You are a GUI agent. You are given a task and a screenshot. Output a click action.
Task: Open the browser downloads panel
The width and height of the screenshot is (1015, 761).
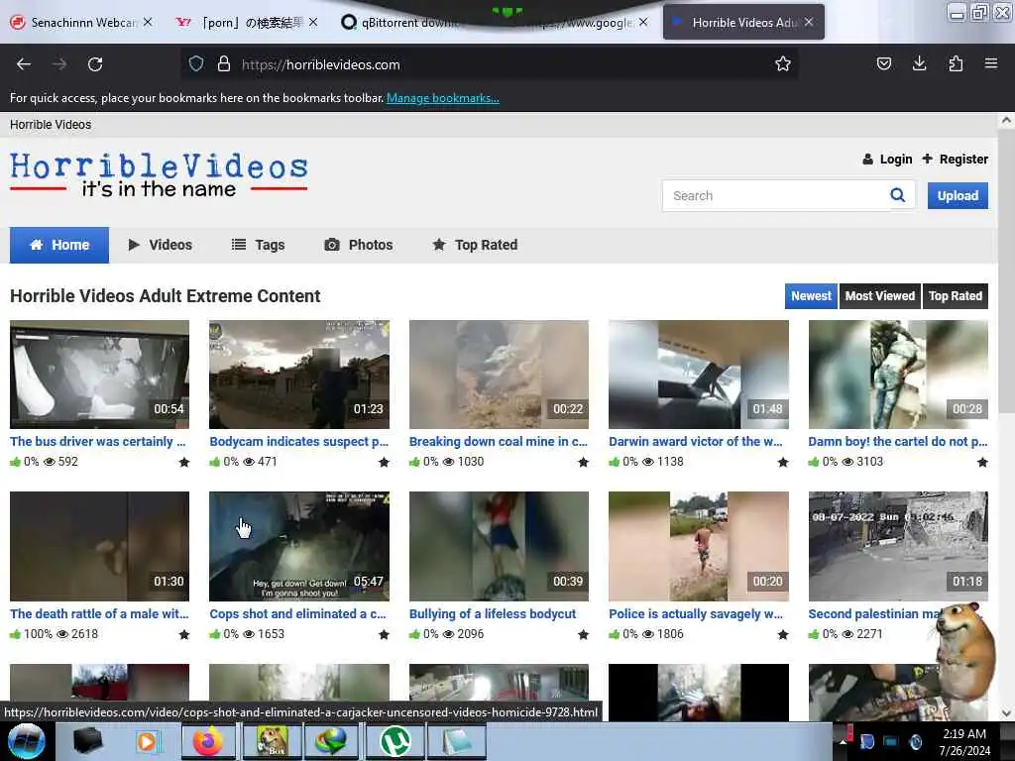click(x=919, y=63)
